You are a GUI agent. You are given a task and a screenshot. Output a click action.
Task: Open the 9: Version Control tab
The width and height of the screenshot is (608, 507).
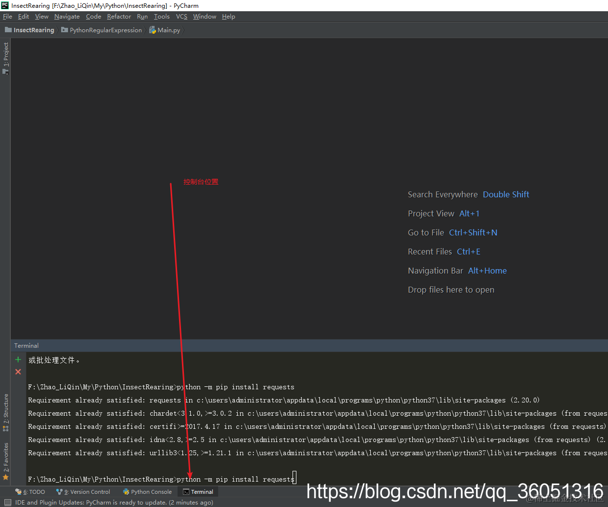tap(83, 492)
